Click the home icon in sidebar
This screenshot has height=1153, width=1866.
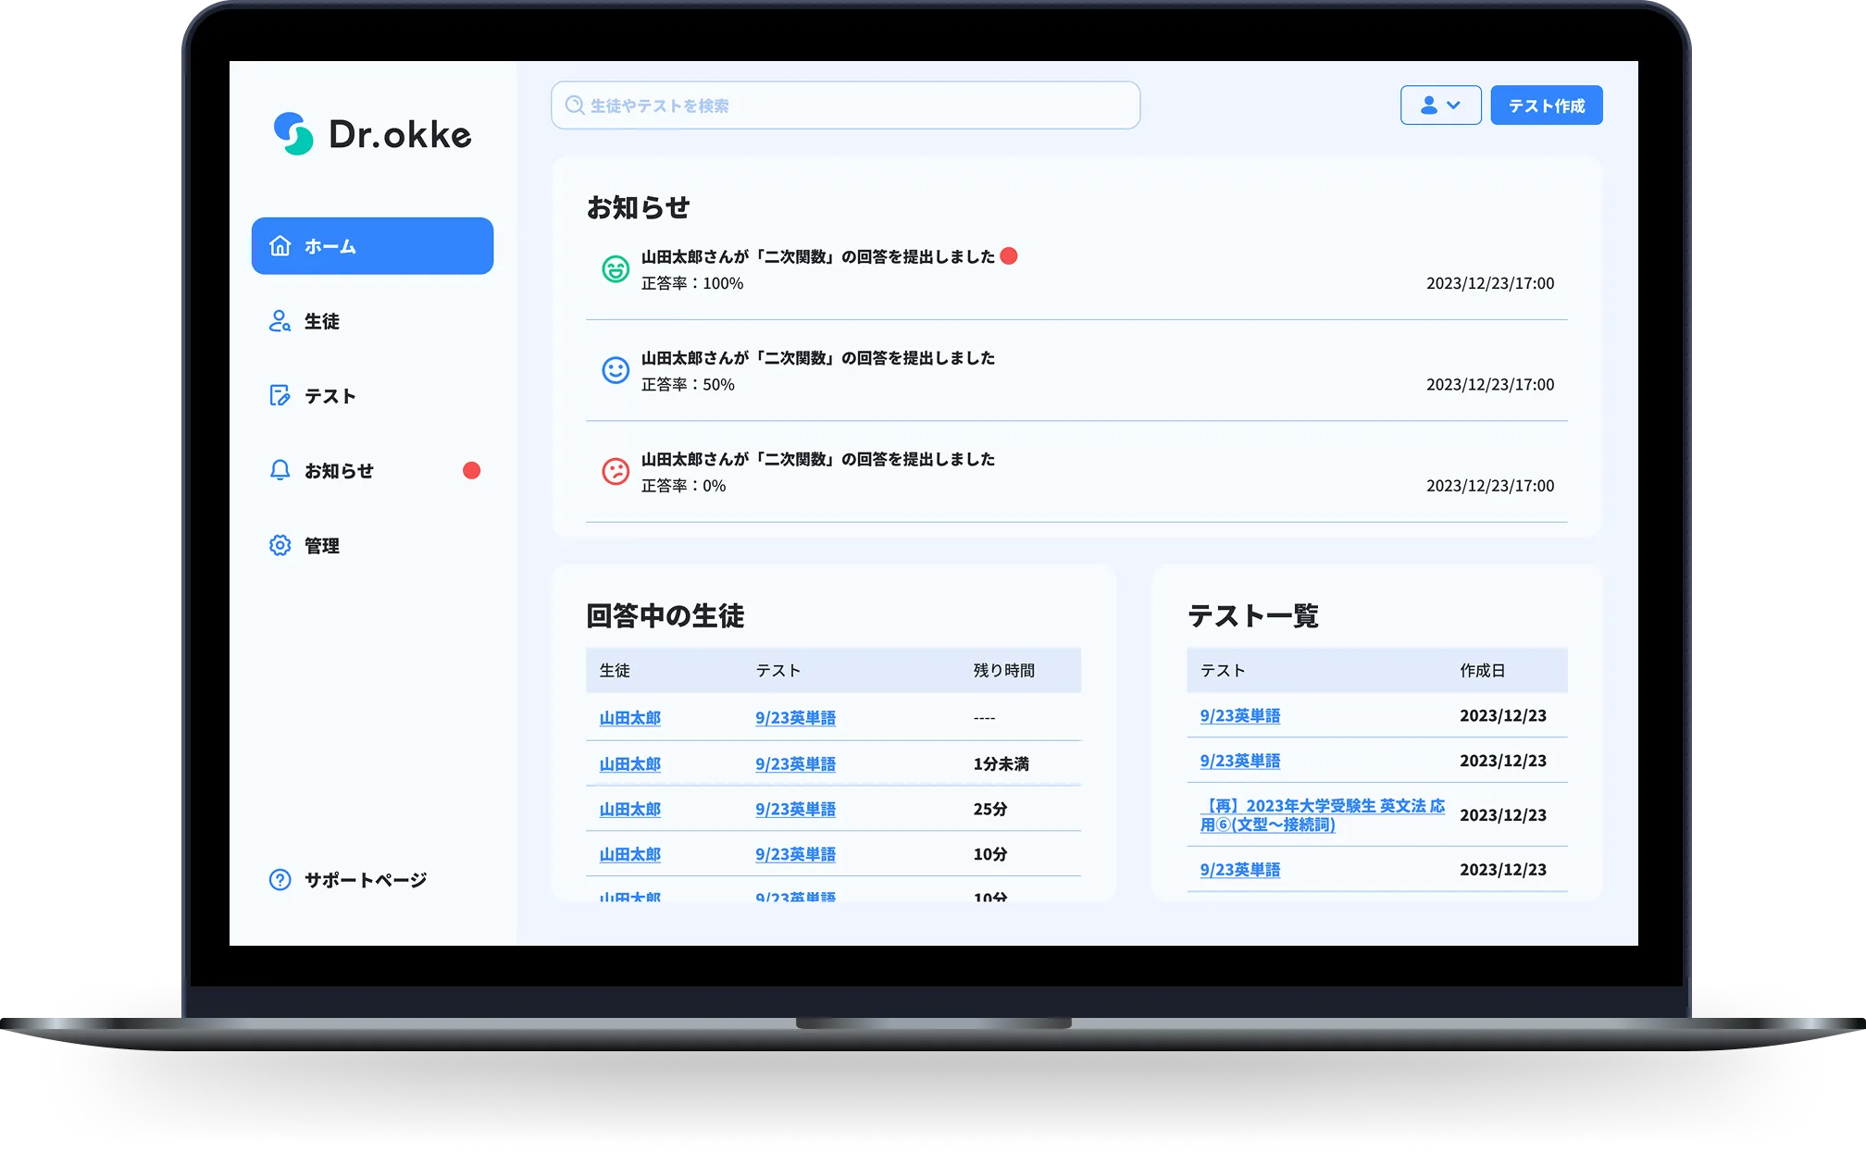280,246
